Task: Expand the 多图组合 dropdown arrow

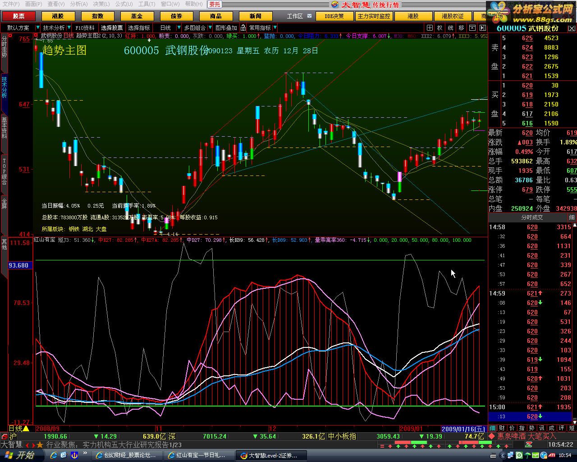Action: pos(210,28)
